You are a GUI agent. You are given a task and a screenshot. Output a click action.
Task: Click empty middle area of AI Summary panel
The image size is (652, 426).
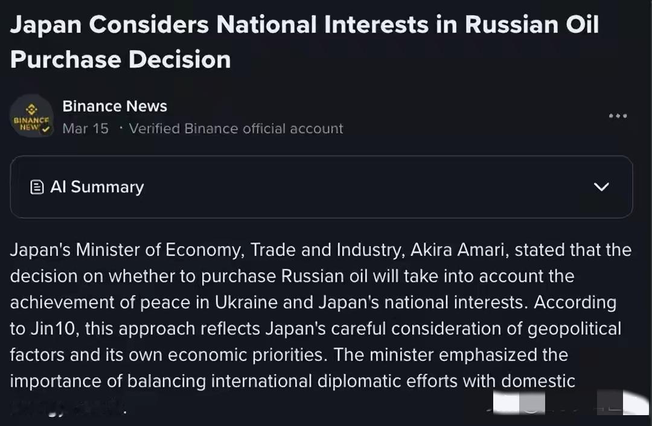[x=362, y=187]
